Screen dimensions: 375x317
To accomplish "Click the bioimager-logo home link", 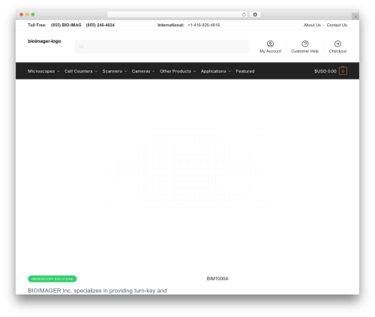I will pos(44,41).
